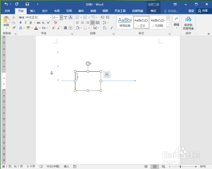Switch to the Insert tab
212x169 pixels.
pyautogui.click(x=33, y=11)
